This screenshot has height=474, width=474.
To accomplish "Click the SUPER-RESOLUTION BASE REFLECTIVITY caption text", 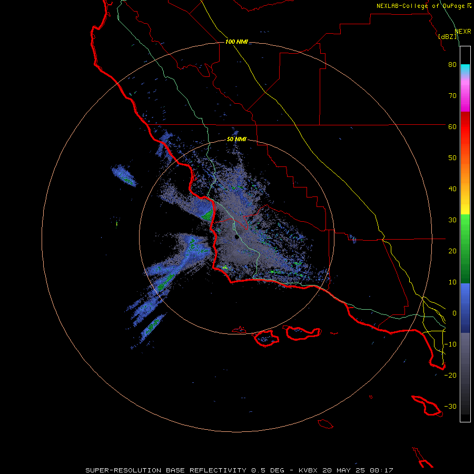I will (165, 470).
